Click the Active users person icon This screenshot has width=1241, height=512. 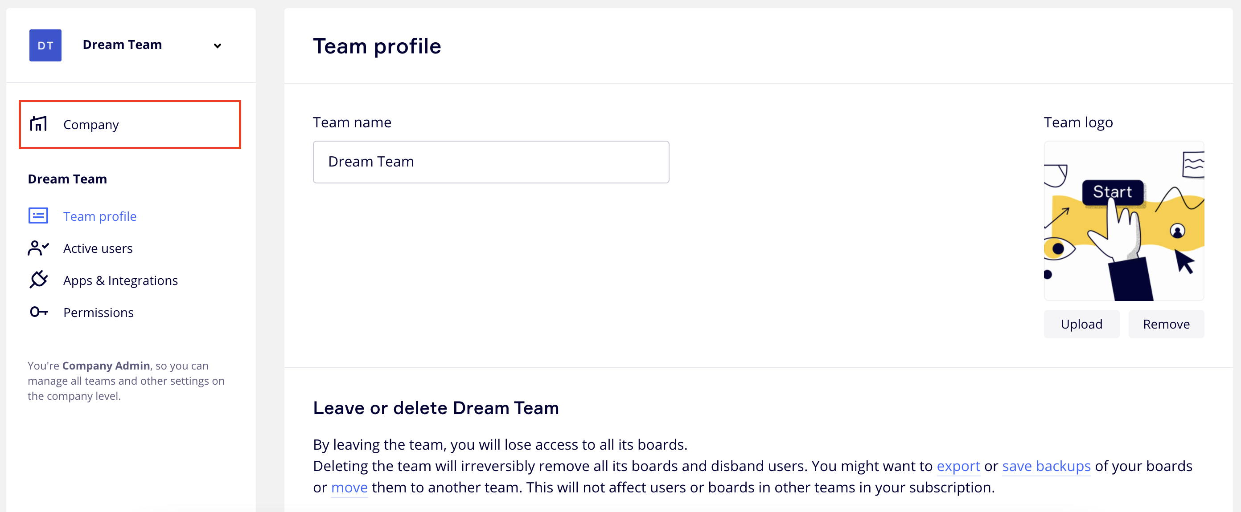[x=38, y=248]
